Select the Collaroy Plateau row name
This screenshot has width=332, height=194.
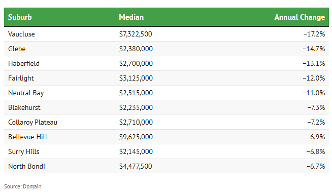click(33, 123)
